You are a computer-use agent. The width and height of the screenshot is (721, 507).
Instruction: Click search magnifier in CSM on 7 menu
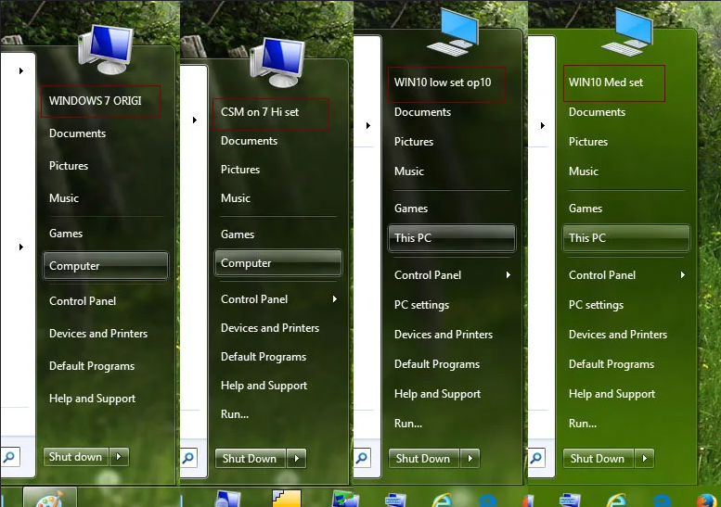187,458
